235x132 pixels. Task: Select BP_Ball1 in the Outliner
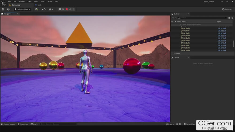pyautogui.click(x=186, y=31)
